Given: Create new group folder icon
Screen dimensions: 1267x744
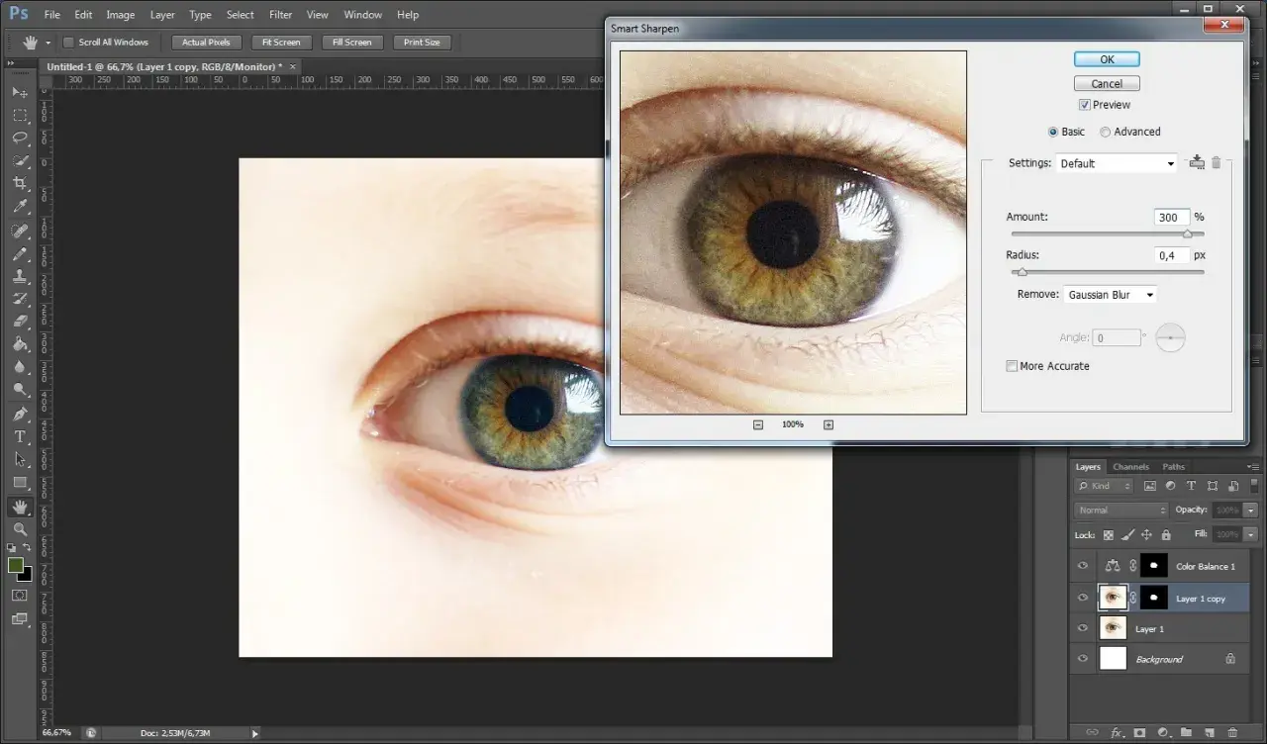Looking at the screenshot, I should tap(1186, 733).
